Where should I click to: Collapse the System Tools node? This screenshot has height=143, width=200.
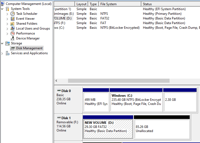(x=2, y=9)
